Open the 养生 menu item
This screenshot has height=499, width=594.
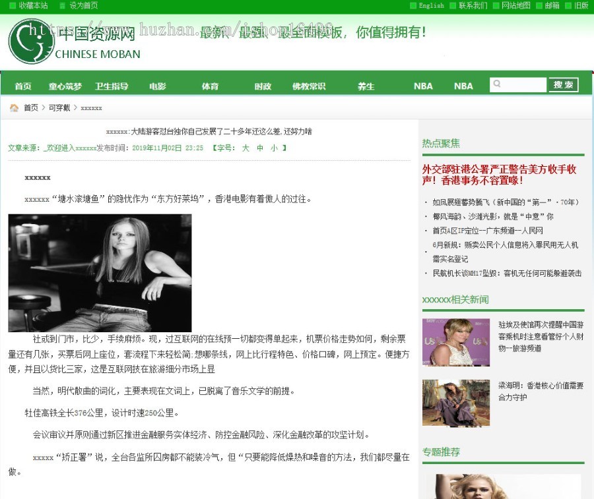(366, 85)
